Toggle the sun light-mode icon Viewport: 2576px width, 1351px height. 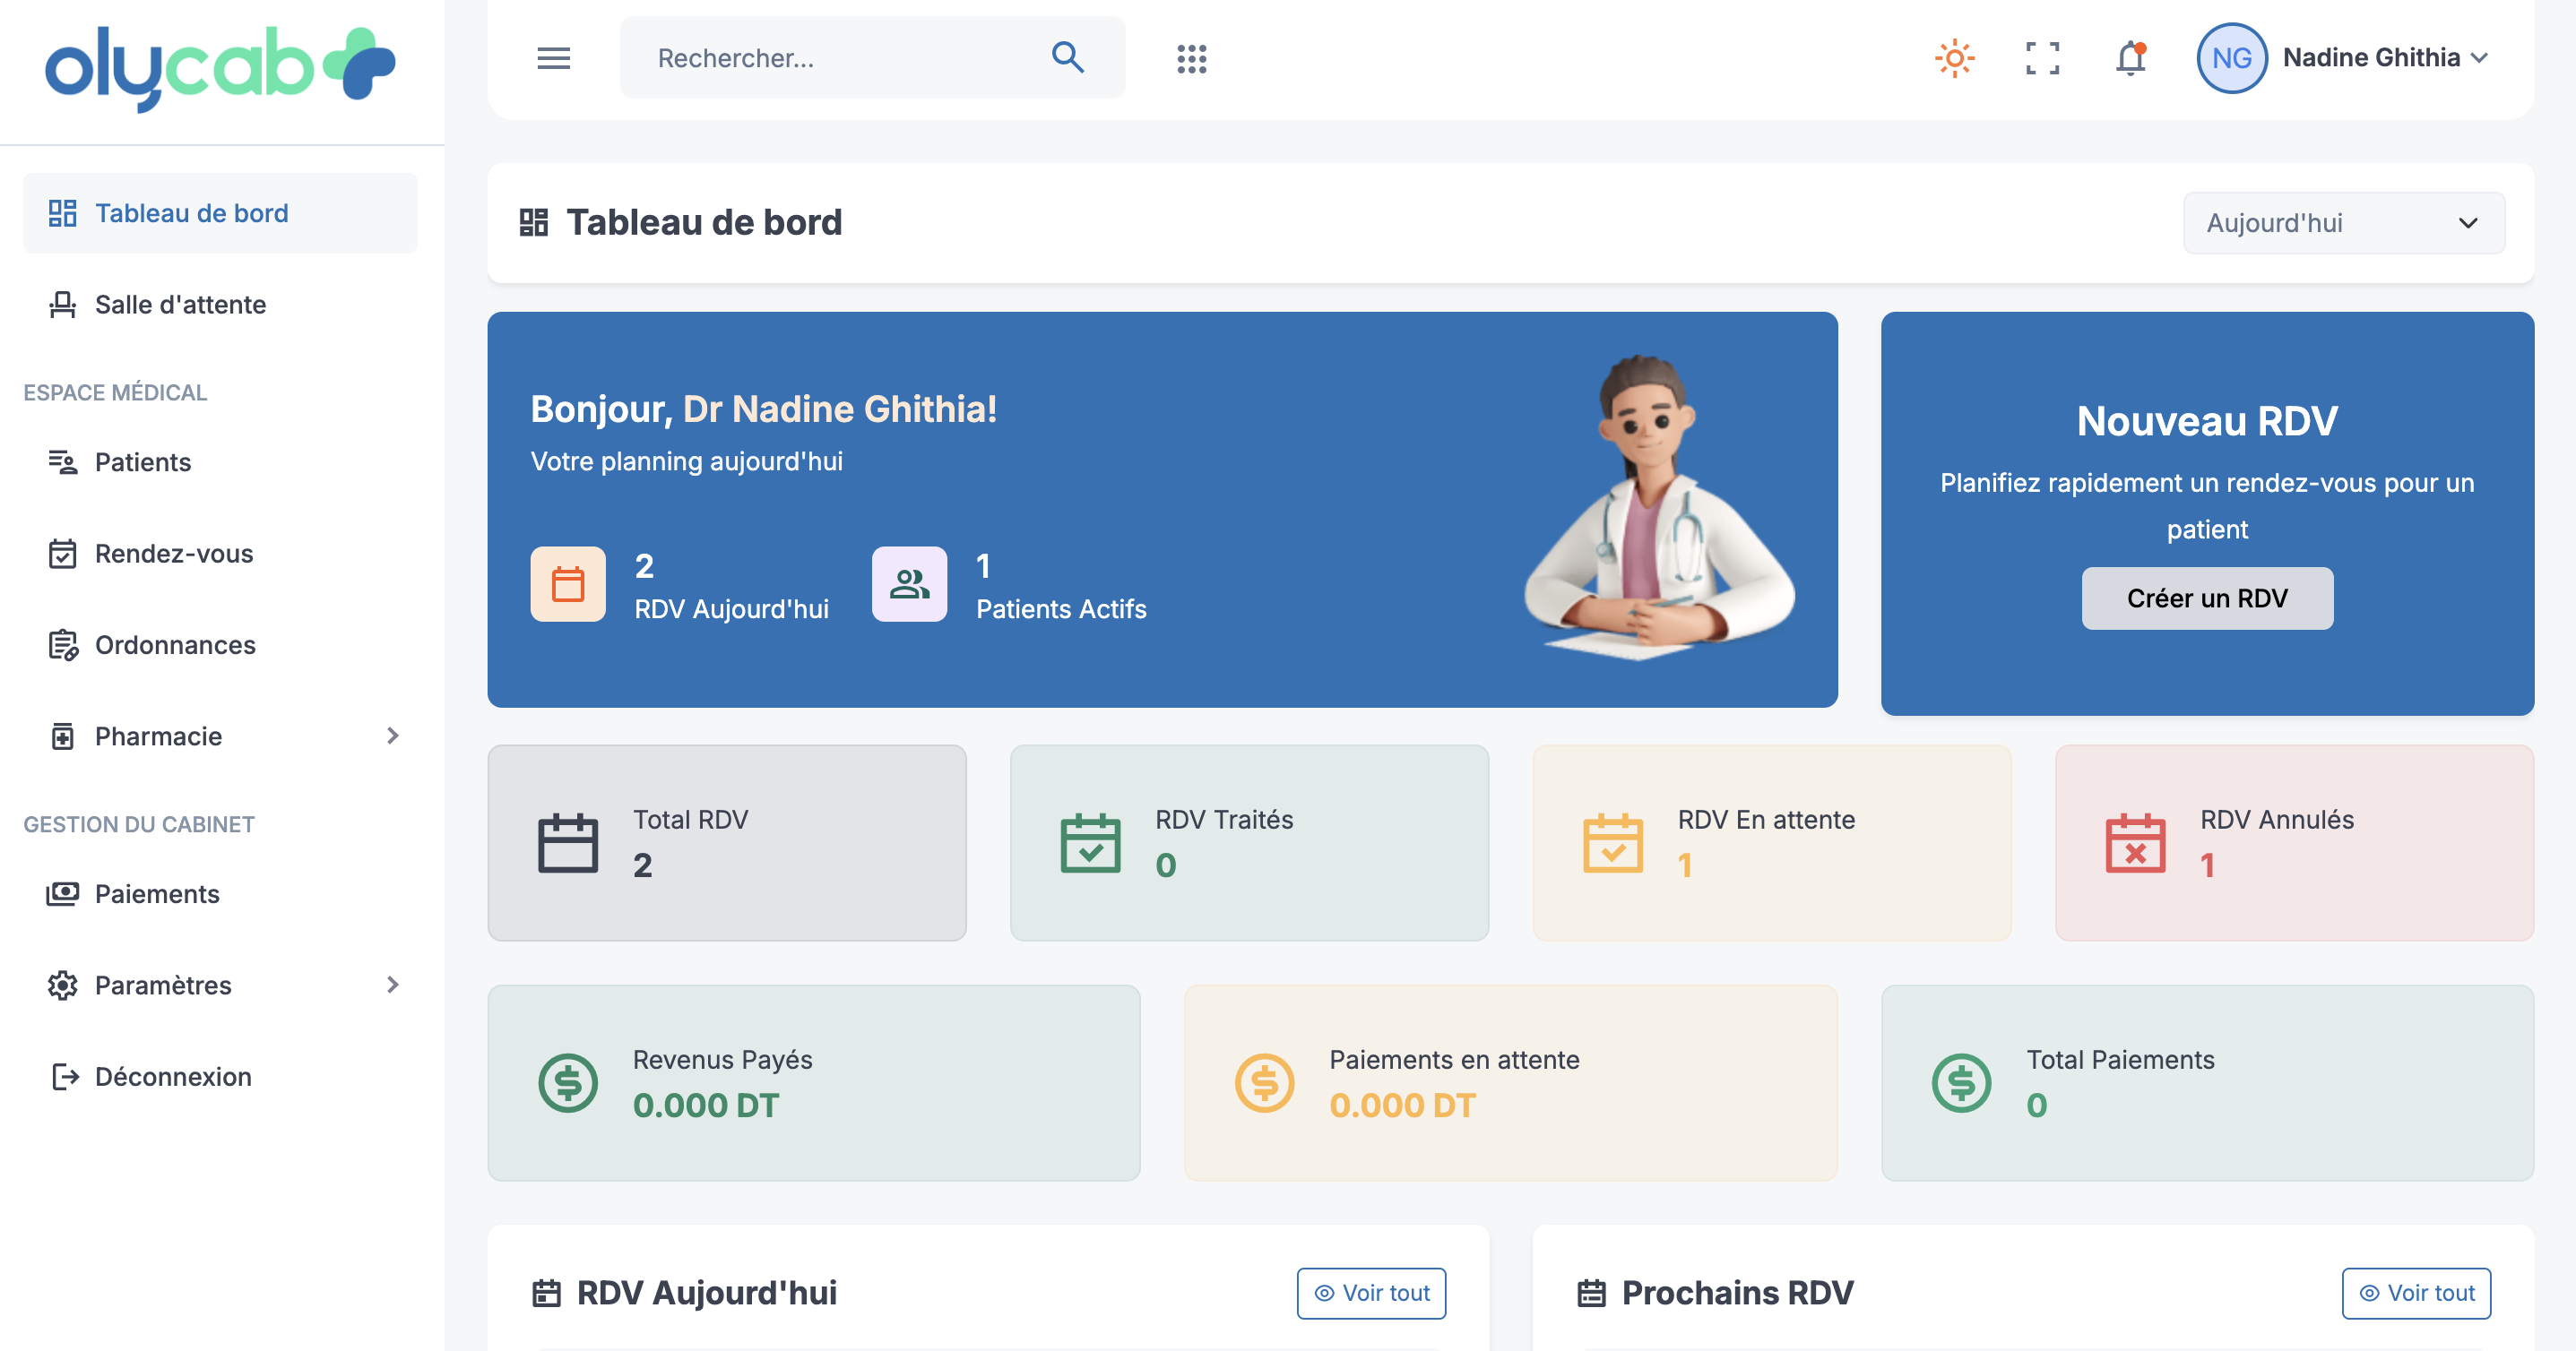tap(1953, 58)
